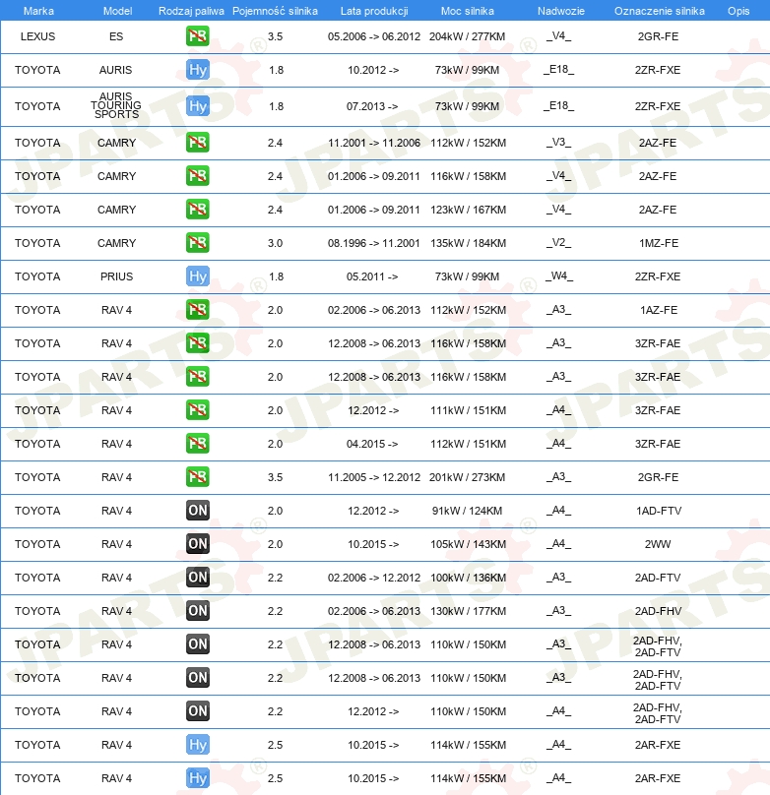Select the petrol icon for the Camry 116kW / 158KM

[197, 176]
